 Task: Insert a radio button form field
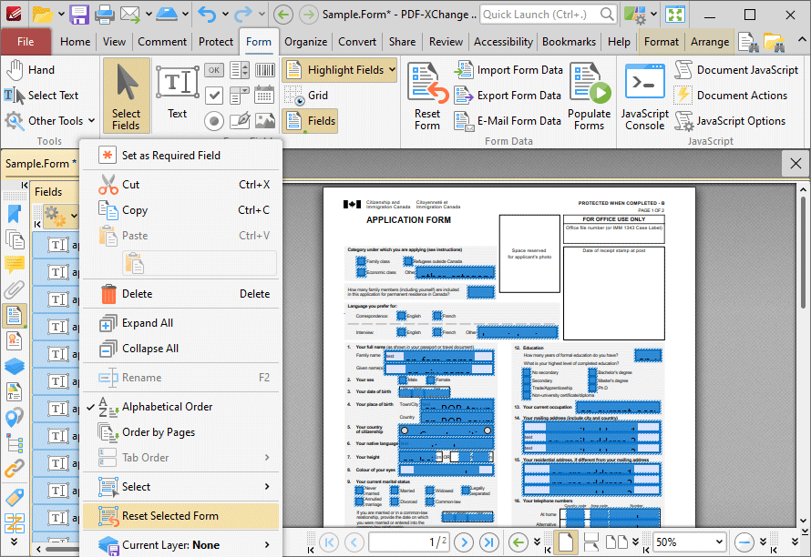pos(213,121)
